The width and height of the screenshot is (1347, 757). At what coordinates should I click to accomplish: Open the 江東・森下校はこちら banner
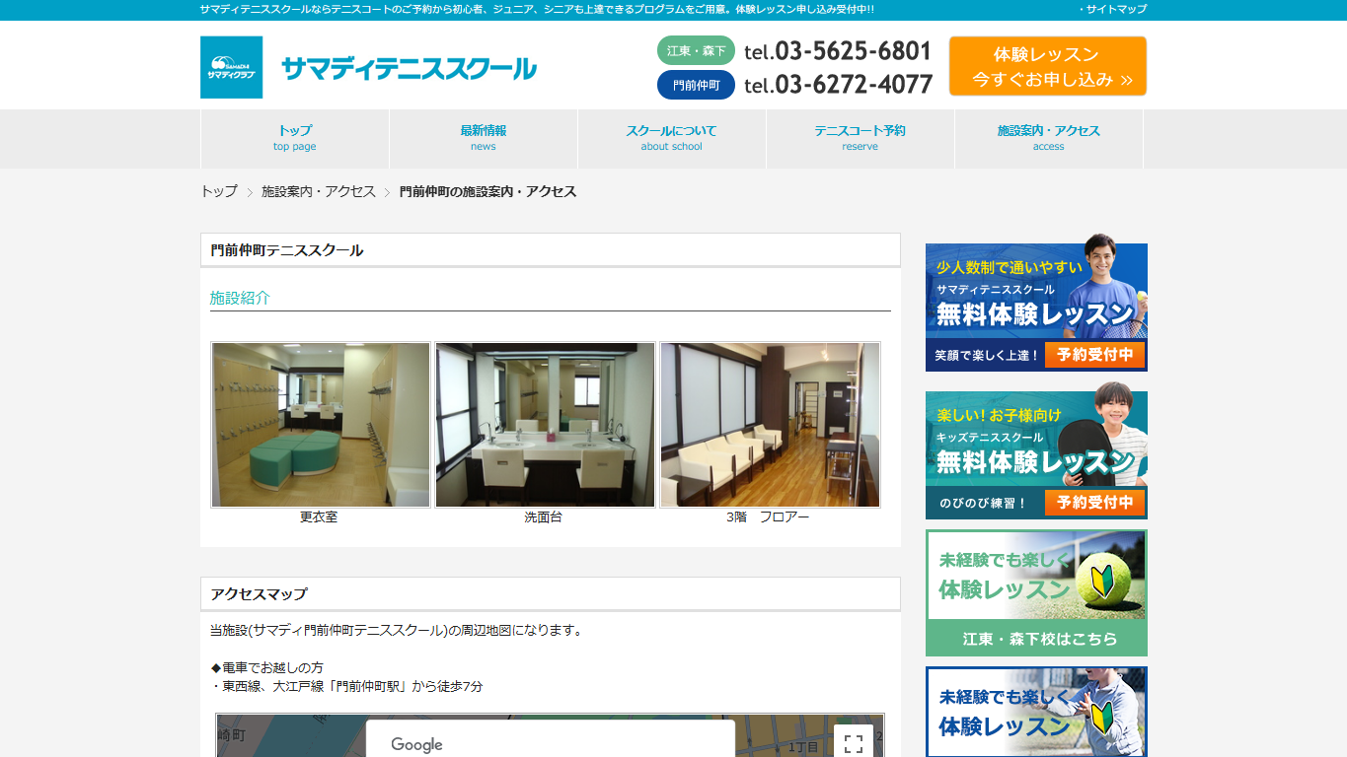1036,593
